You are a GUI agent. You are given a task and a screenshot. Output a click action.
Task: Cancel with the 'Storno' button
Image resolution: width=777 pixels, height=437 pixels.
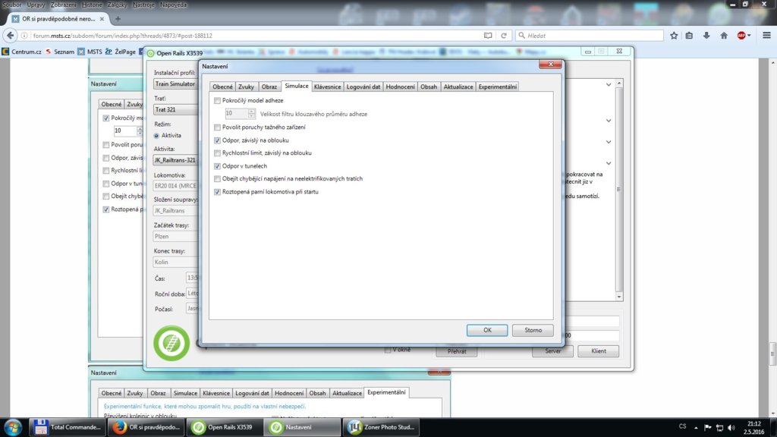click(533, 330)
